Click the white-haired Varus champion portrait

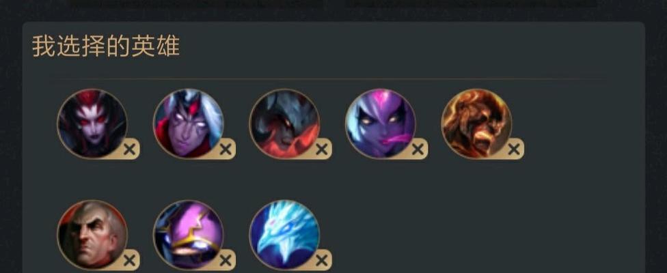coord(188,123)
